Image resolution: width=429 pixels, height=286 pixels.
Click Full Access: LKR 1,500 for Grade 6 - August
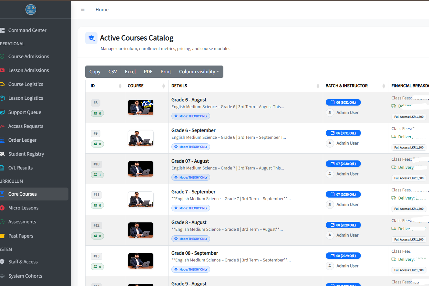point(409,117)
